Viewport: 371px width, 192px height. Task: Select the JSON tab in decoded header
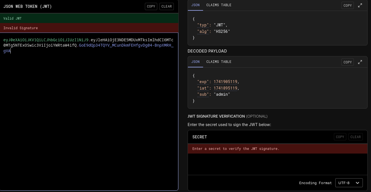(x=195, y=5)
